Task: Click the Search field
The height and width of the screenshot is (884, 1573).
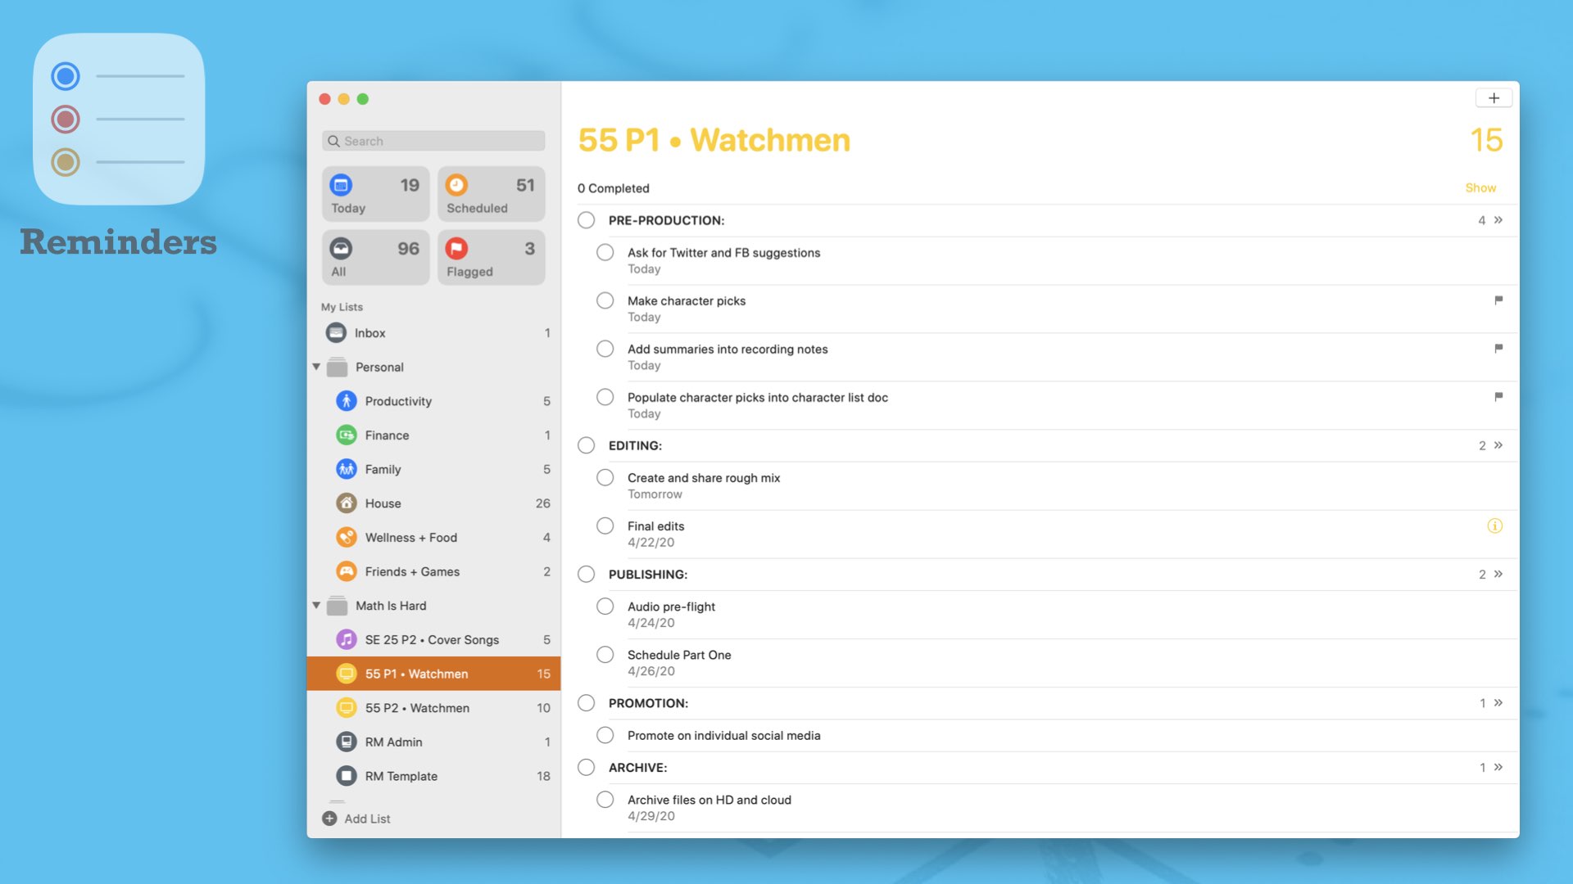Action: (433, 141)
